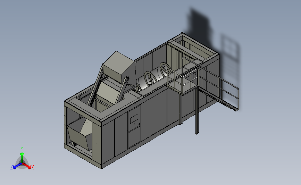The width and height of the screenshot is (301, 185).
Task: Select the rectangular window in the door
Action: coord(134,119)
